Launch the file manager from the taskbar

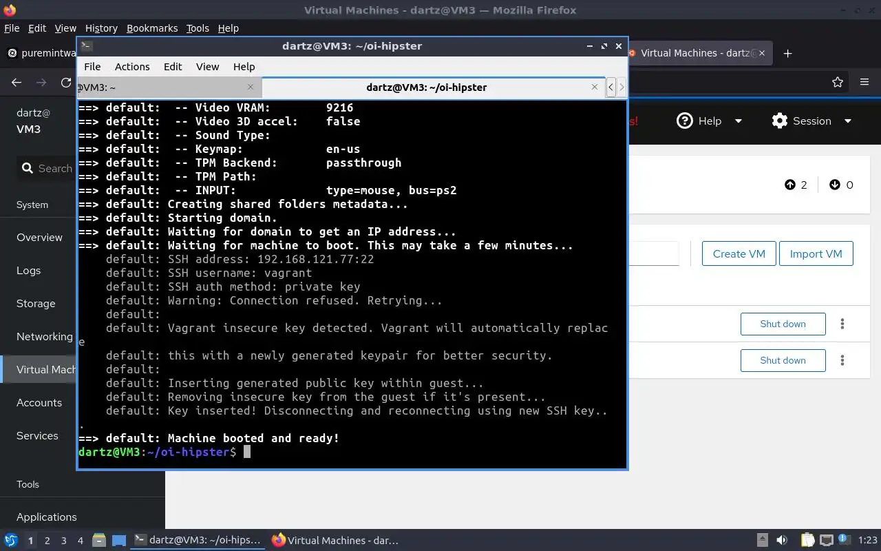click(99, 541)
